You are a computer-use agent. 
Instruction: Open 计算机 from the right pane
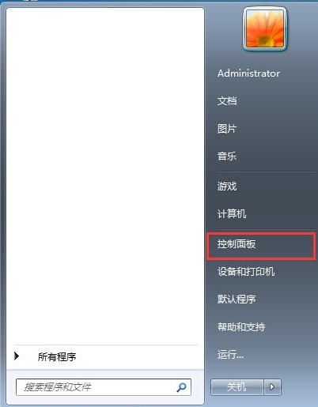(x=232, y=213)
